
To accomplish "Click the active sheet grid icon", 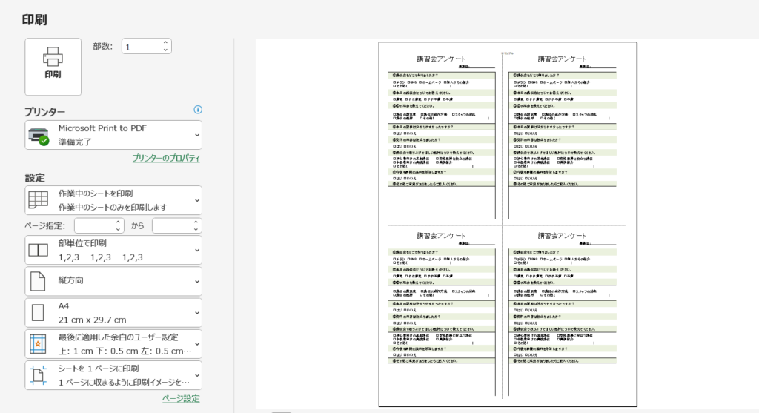I will 39,199.
